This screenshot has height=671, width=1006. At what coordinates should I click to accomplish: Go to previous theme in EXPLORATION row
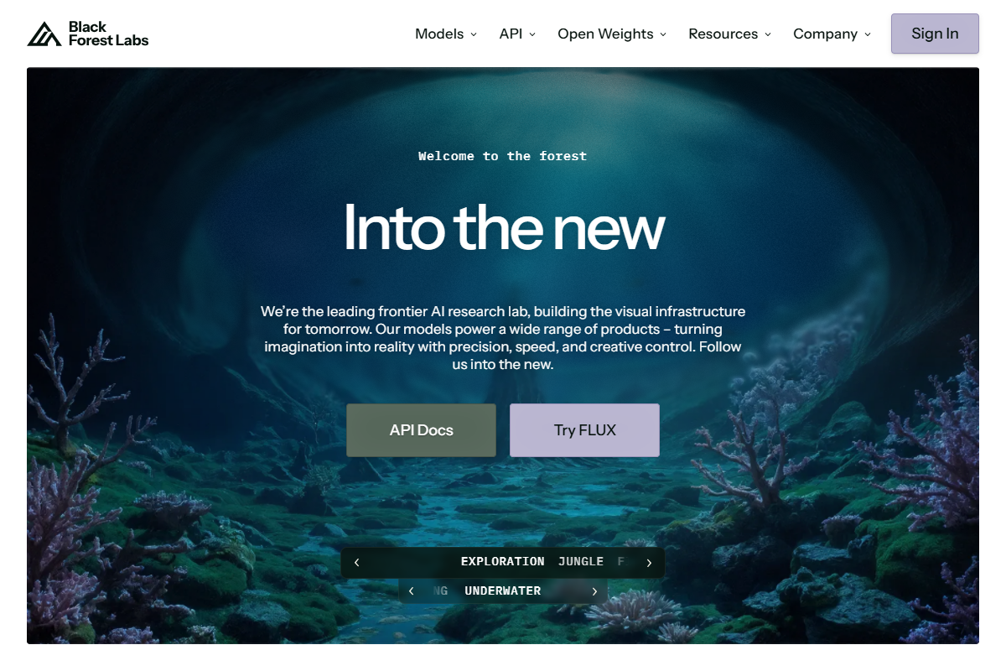tap(356, 563)
